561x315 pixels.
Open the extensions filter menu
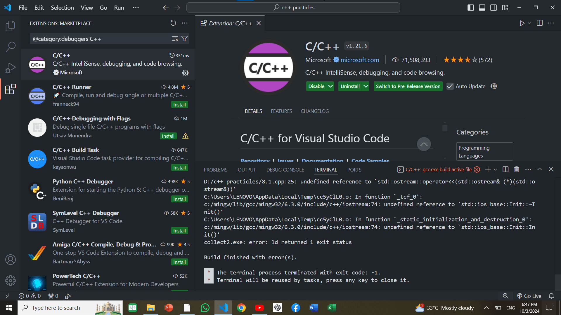185,38
